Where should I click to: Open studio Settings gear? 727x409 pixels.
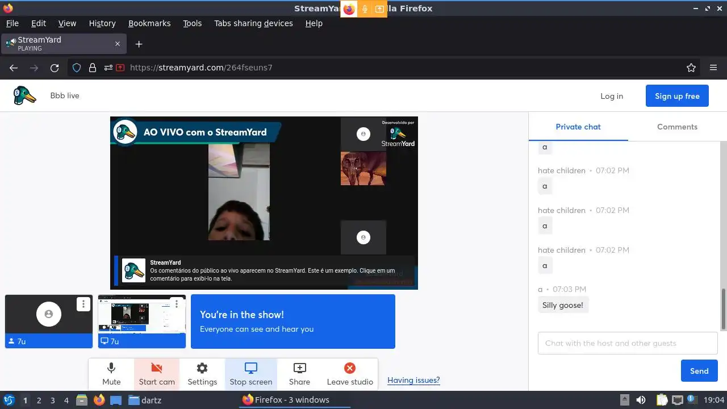click(x=202, y=374)
